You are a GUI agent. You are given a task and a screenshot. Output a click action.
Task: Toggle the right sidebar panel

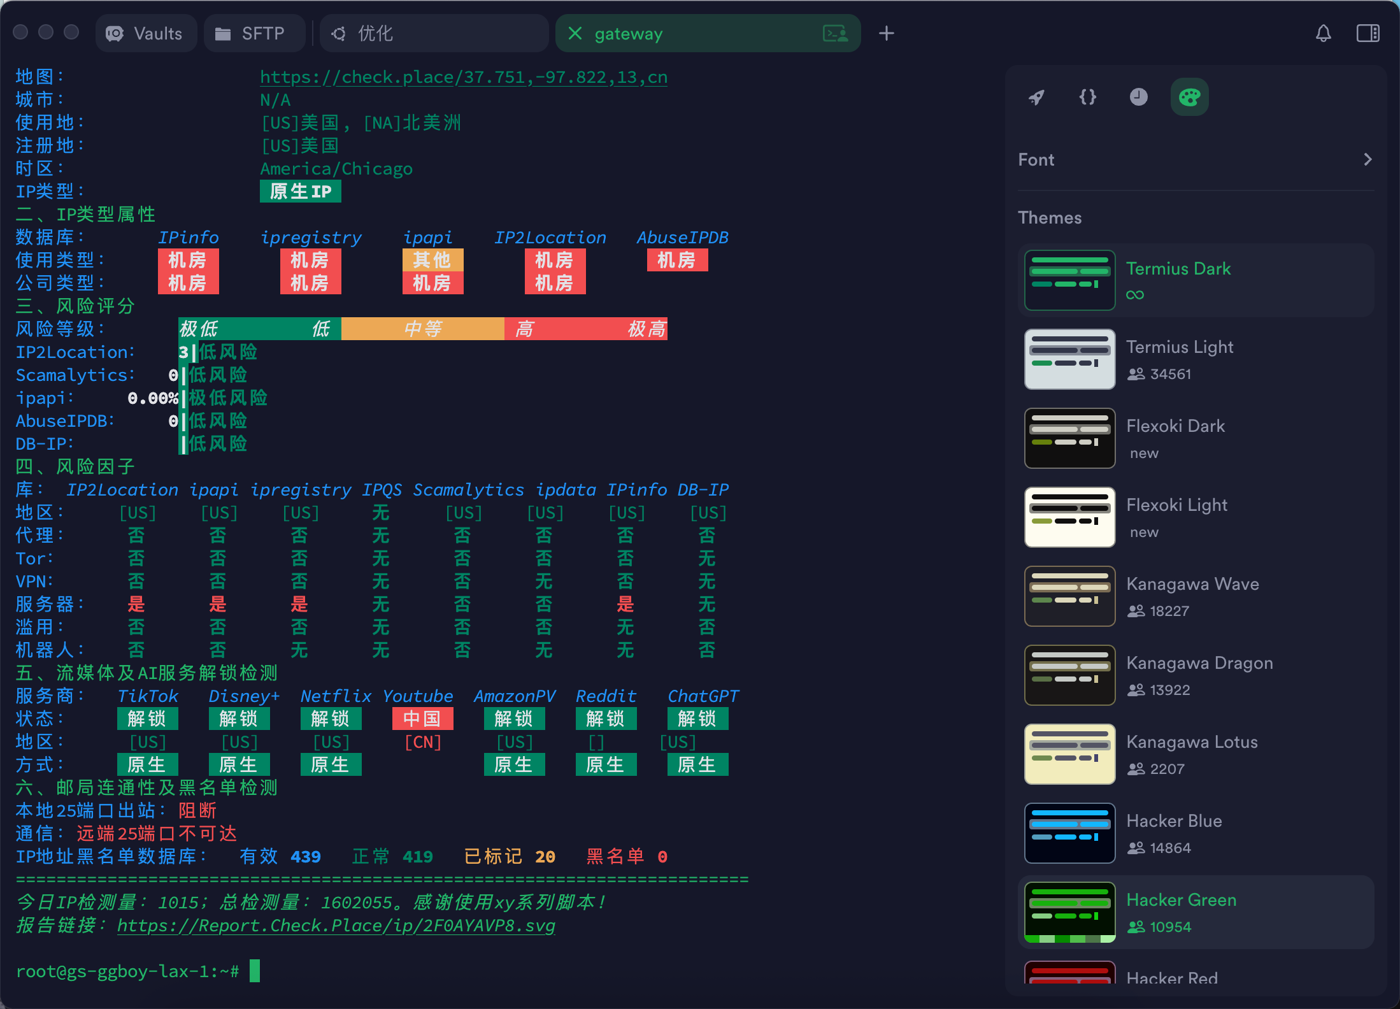[x=1368, y=33]
